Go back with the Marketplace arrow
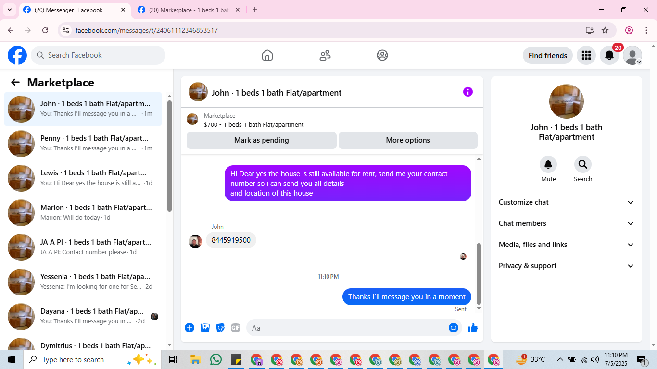Screen dimensions: 657x369 (x=15, y=82)
